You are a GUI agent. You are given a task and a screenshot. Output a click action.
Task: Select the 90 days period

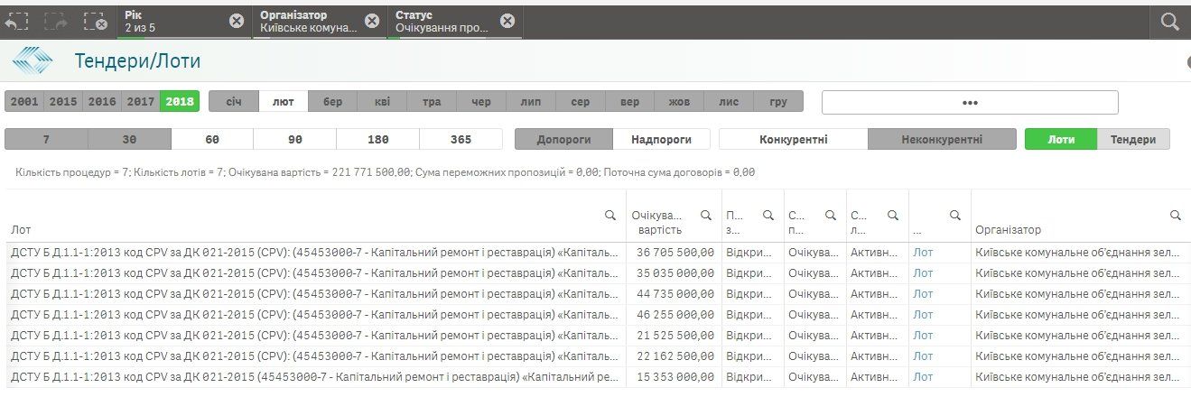(295, 139)
